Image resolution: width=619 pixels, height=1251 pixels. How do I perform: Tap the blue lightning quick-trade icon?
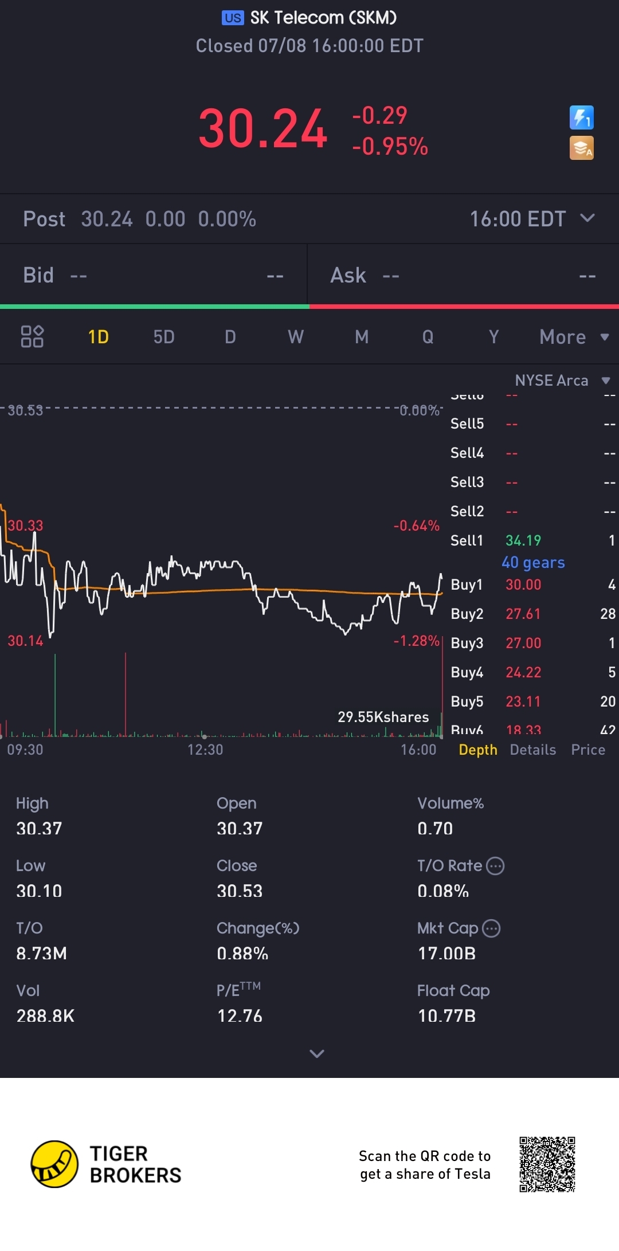581,117
